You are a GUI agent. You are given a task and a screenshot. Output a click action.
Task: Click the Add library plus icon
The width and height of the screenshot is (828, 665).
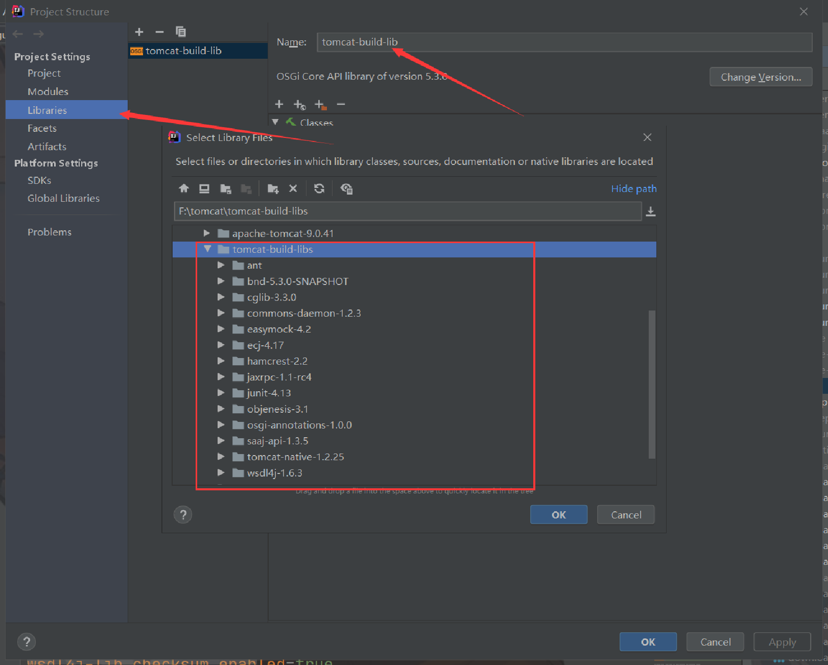[x=139, y=32]
